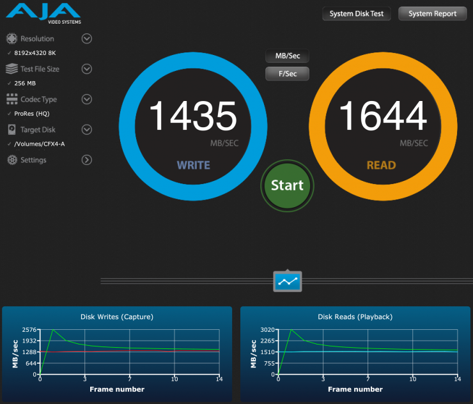Click the Target Disk drive icon
This screenshot has height=404, width=473.
pos(12,130)
